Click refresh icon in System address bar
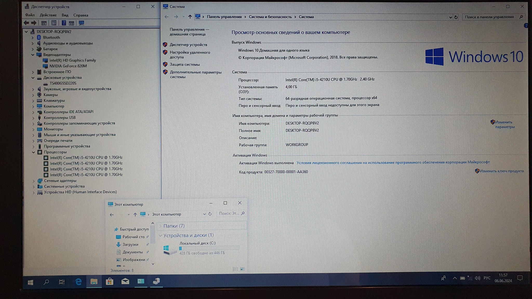 (x=456, y=17)
